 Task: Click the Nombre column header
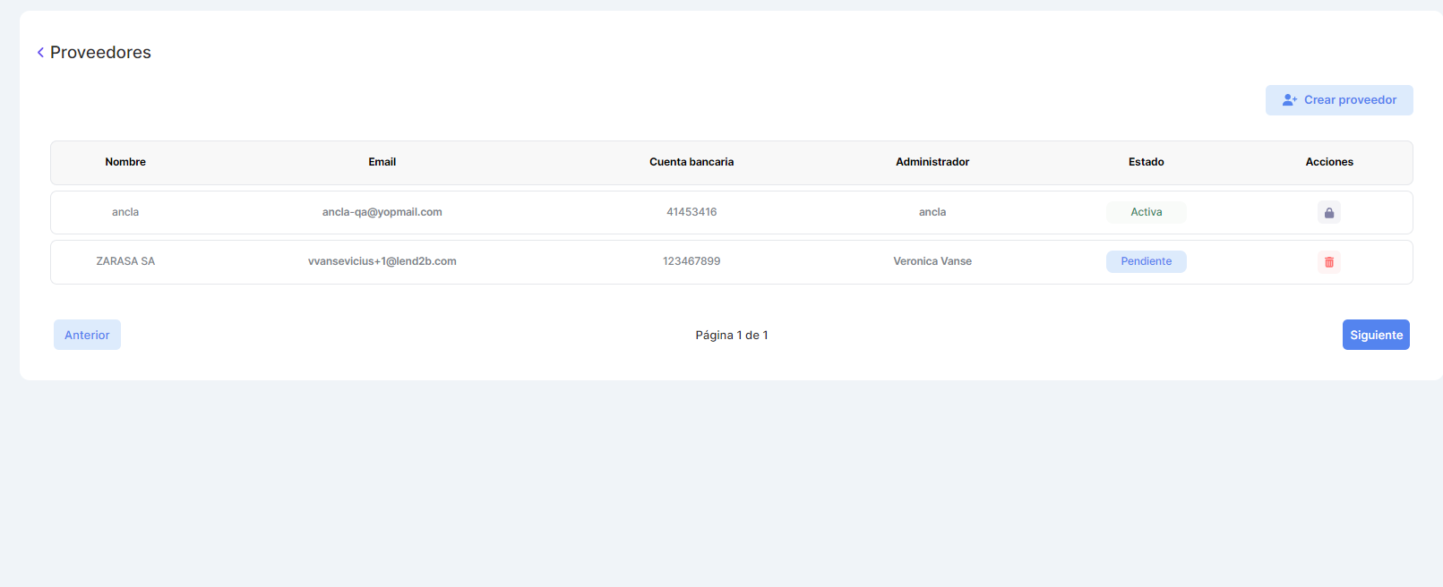click(x=125, y=162)
